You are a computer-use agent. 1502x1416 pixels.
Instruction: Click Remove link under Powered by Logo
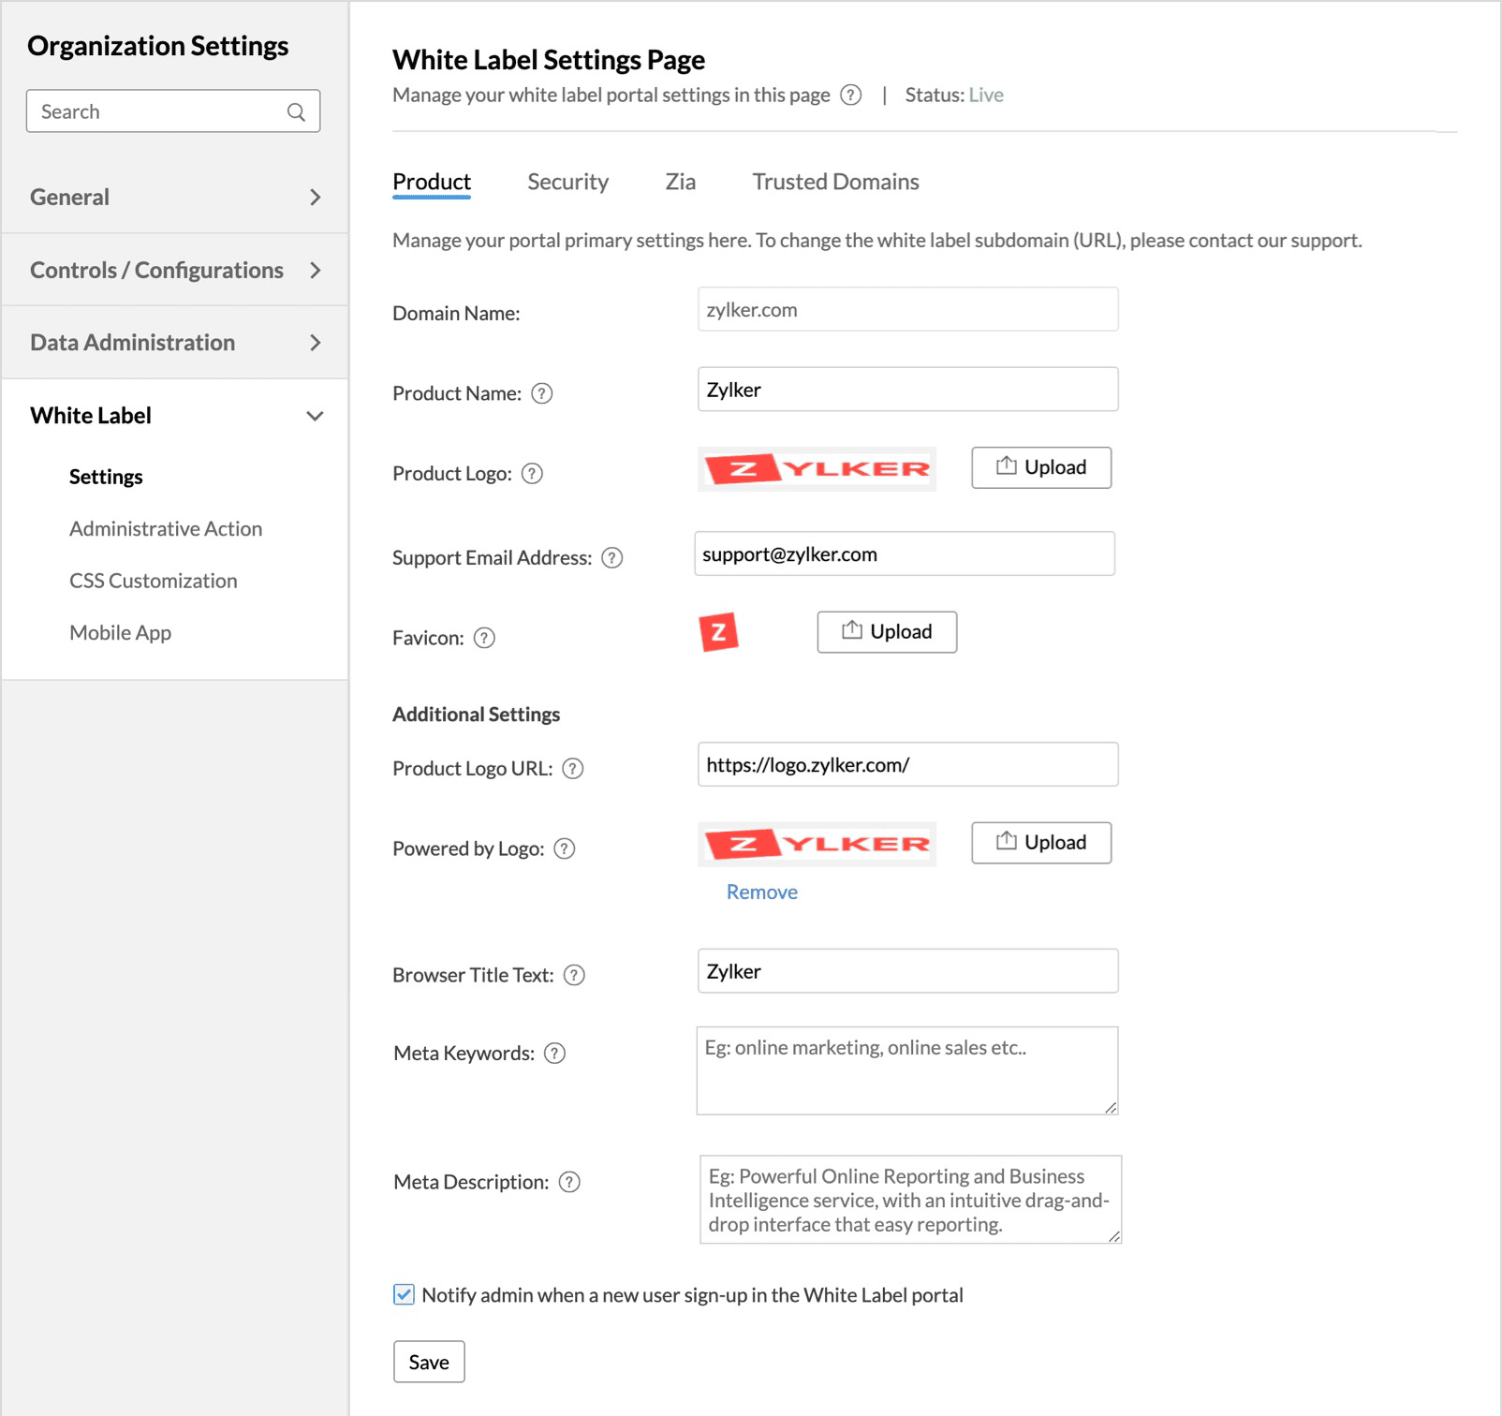(x=761, y=892)
